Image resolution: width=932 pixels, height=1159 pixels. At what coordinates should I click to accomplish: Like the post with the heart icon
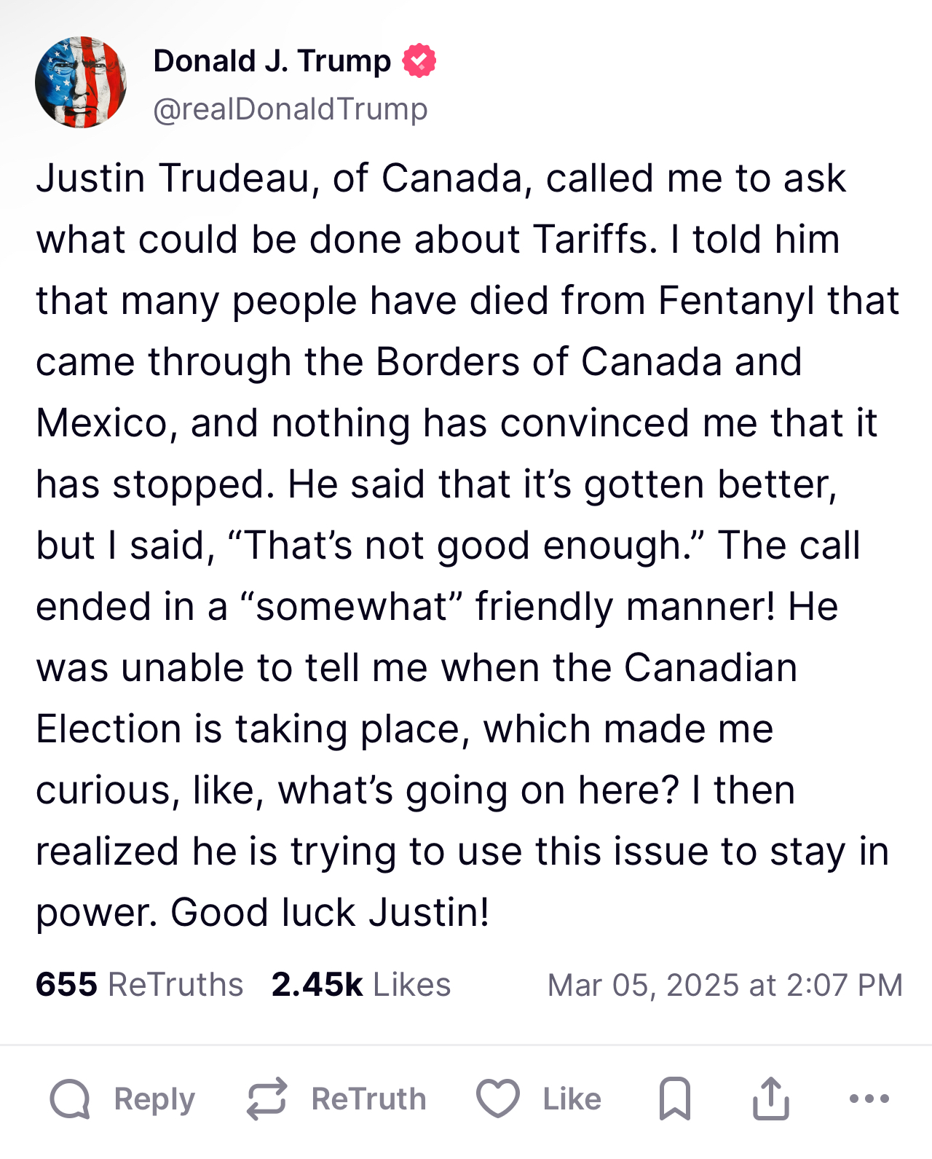(x=498, y=1099)
